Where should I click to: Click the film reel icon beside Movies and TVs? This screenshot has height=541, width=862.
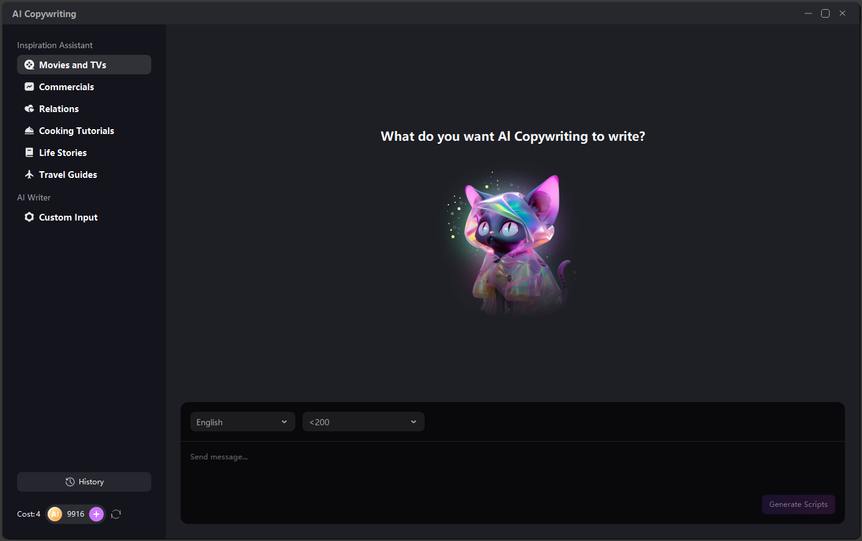point(29,65)
